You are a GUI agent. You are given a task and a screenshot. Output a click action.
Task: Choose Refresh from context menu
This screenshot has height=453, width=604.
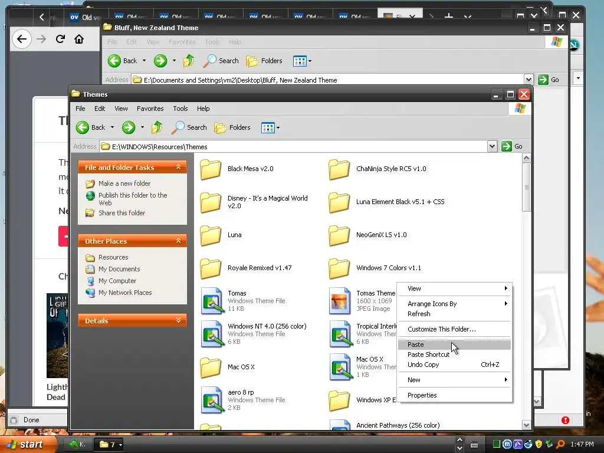pyautogui.click(x=455, y=314)
